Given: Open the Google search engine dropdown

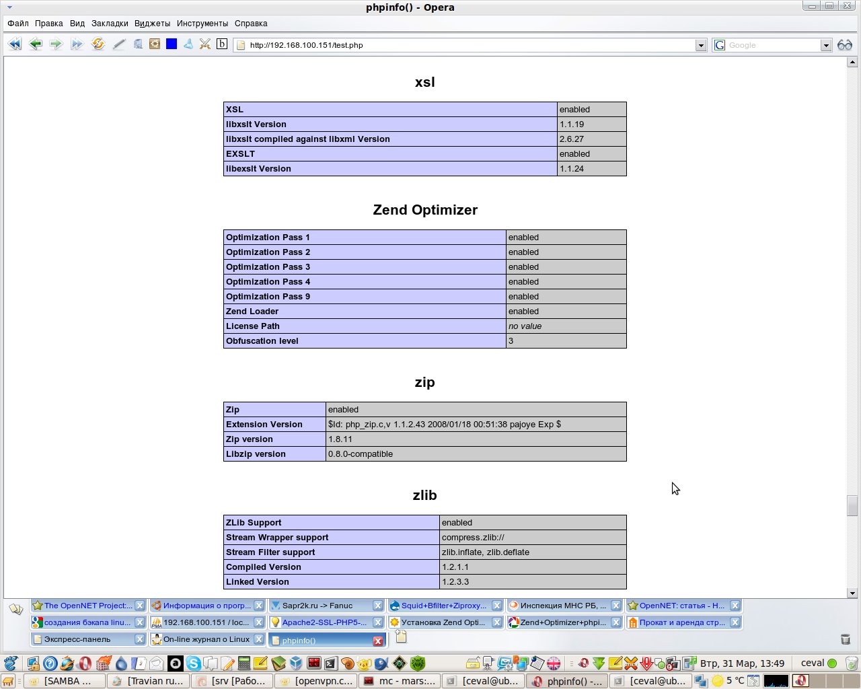Looking at the screenshot, I should (x=826, y=45).
